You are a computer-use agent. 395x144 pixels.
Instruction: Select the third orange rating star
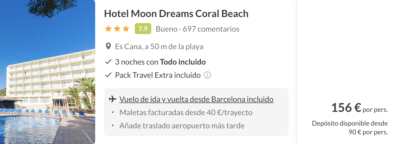tap(126, 29)
